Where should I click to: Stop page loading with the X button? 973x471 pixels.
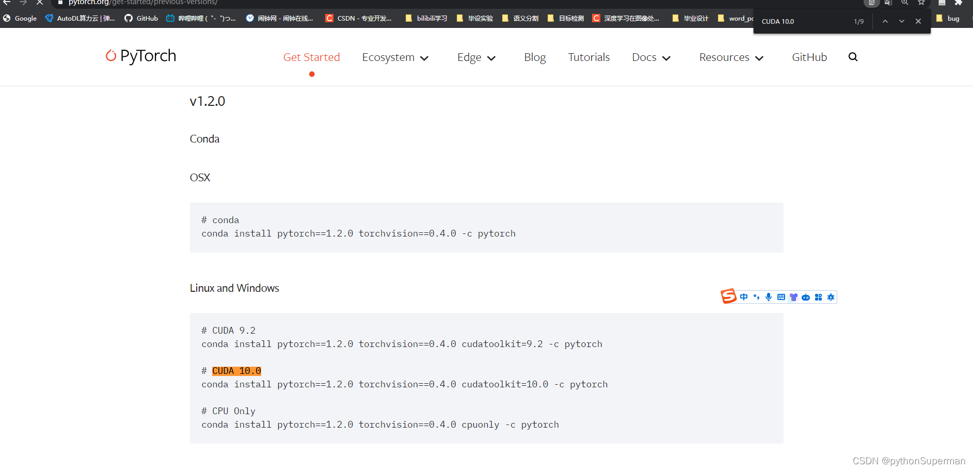pyautogui.click(x=40, y=3)
